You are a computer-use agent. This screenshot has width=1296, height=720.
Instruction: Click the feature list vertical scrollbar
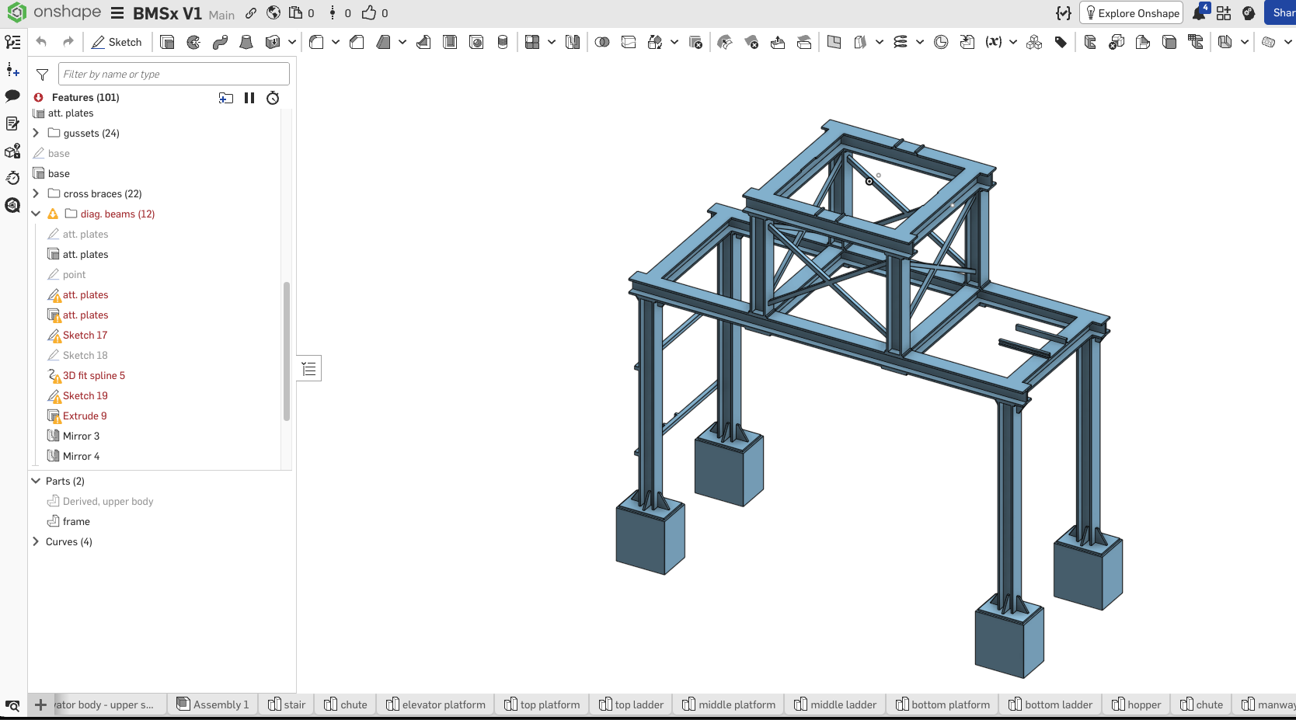click(287, 351)
